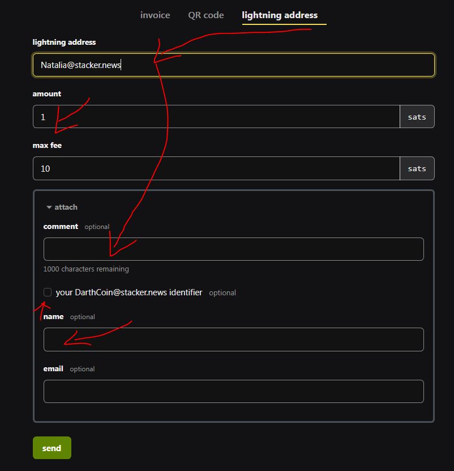Click the max fee input showing 10

216,168
